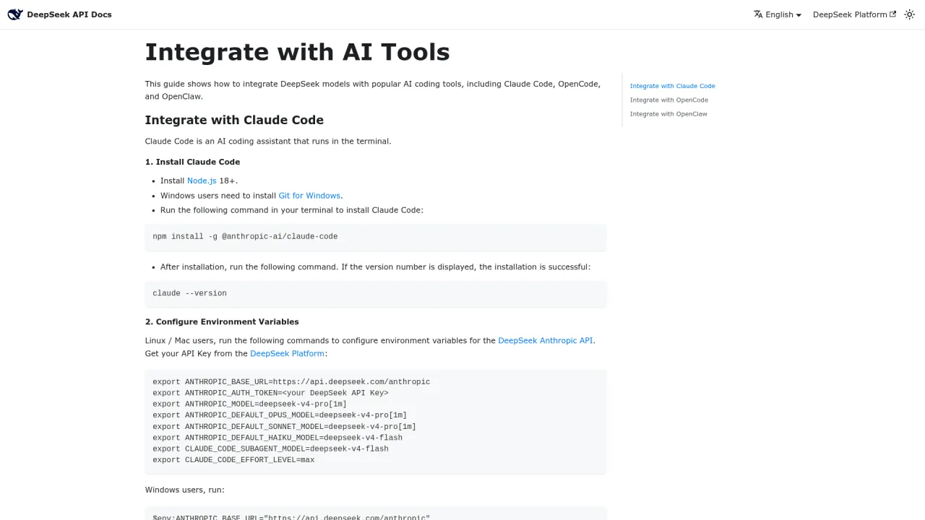Click the Integrate with Claude Code heading

(234, 120)
